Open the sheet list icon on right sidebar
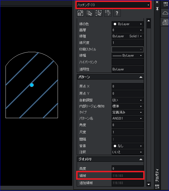 [165, 22]
